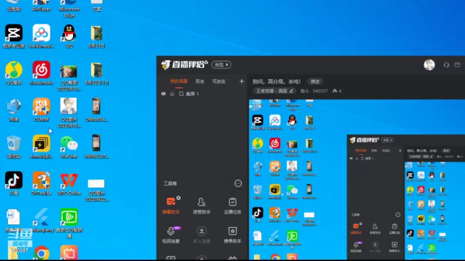Viewport: 465px width, 261px height.
Task: Launch QQ音乐 desktop shortcut
Action: tap(13, 73)
